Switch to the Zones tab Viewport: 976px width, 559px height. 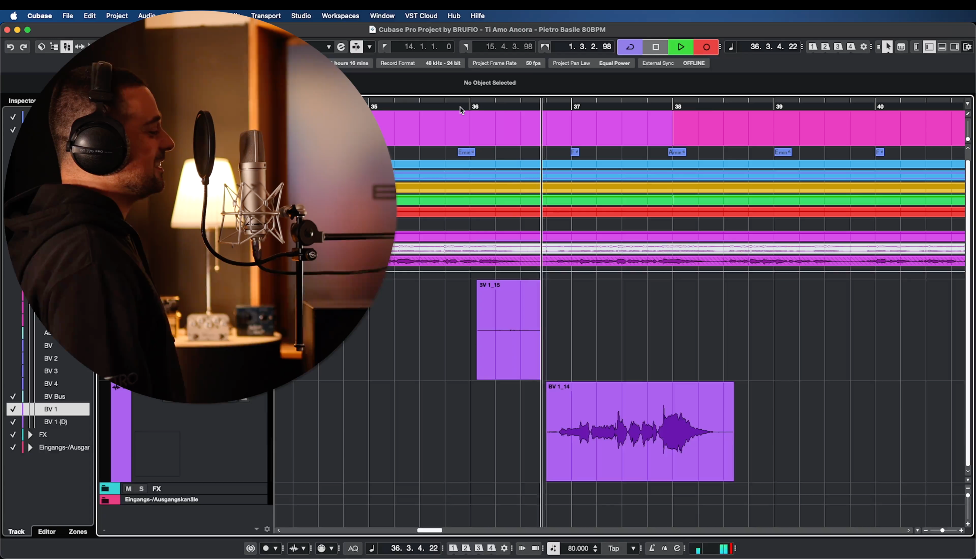point(78,531)
